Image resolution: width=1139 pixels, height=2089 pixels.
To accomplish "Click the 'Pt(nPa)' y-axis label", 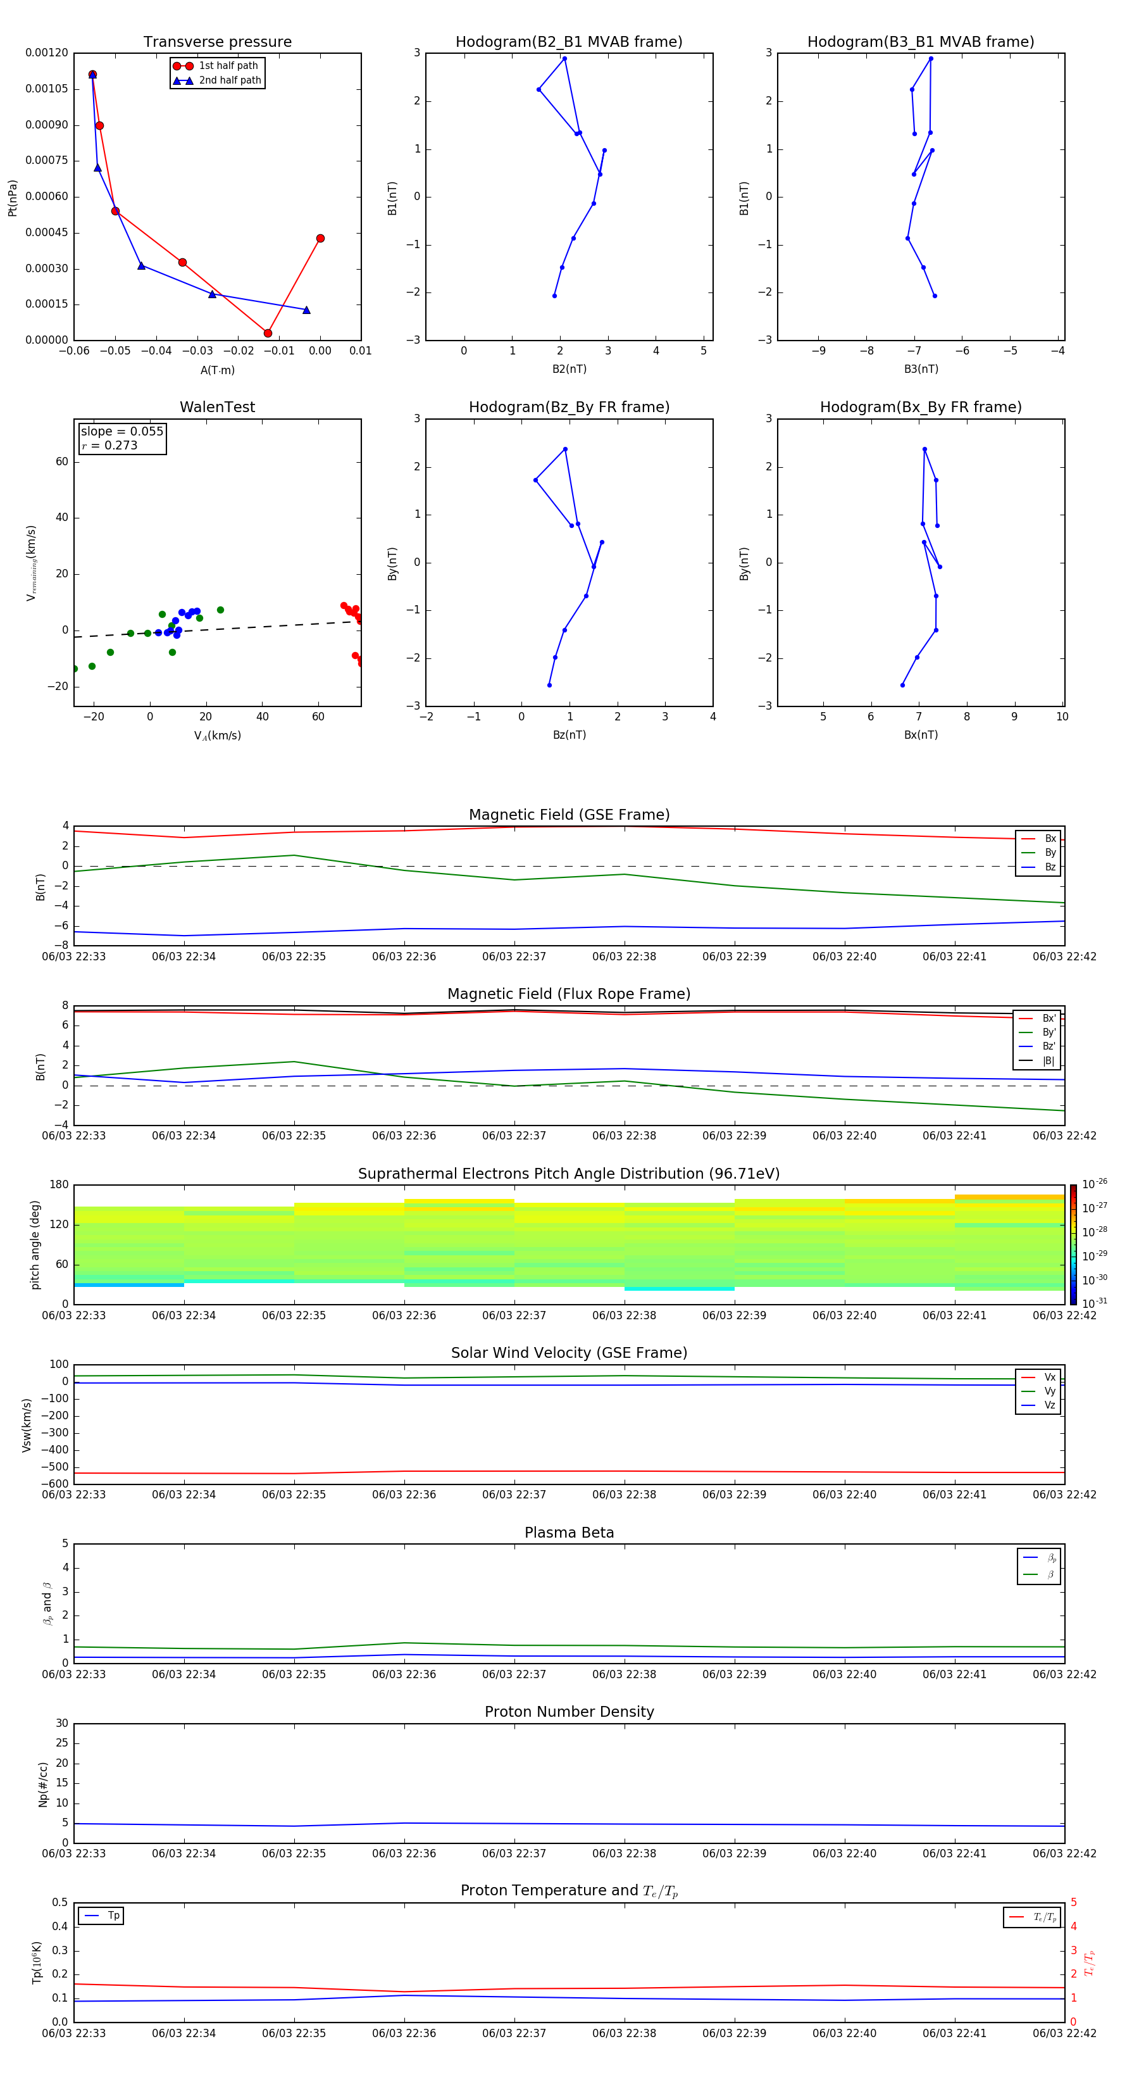I will pyautogui.click(x=12, y=198).
